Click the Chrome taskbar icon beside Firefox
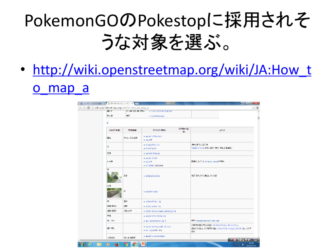Viewport: 335px width, 251px height. [x=126, y=244]
